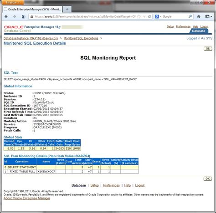Viewport: 216px width, 213px height.
Task: Click the FIXED TABLE FULL operation cell
Action: click(x=22, y=172)
